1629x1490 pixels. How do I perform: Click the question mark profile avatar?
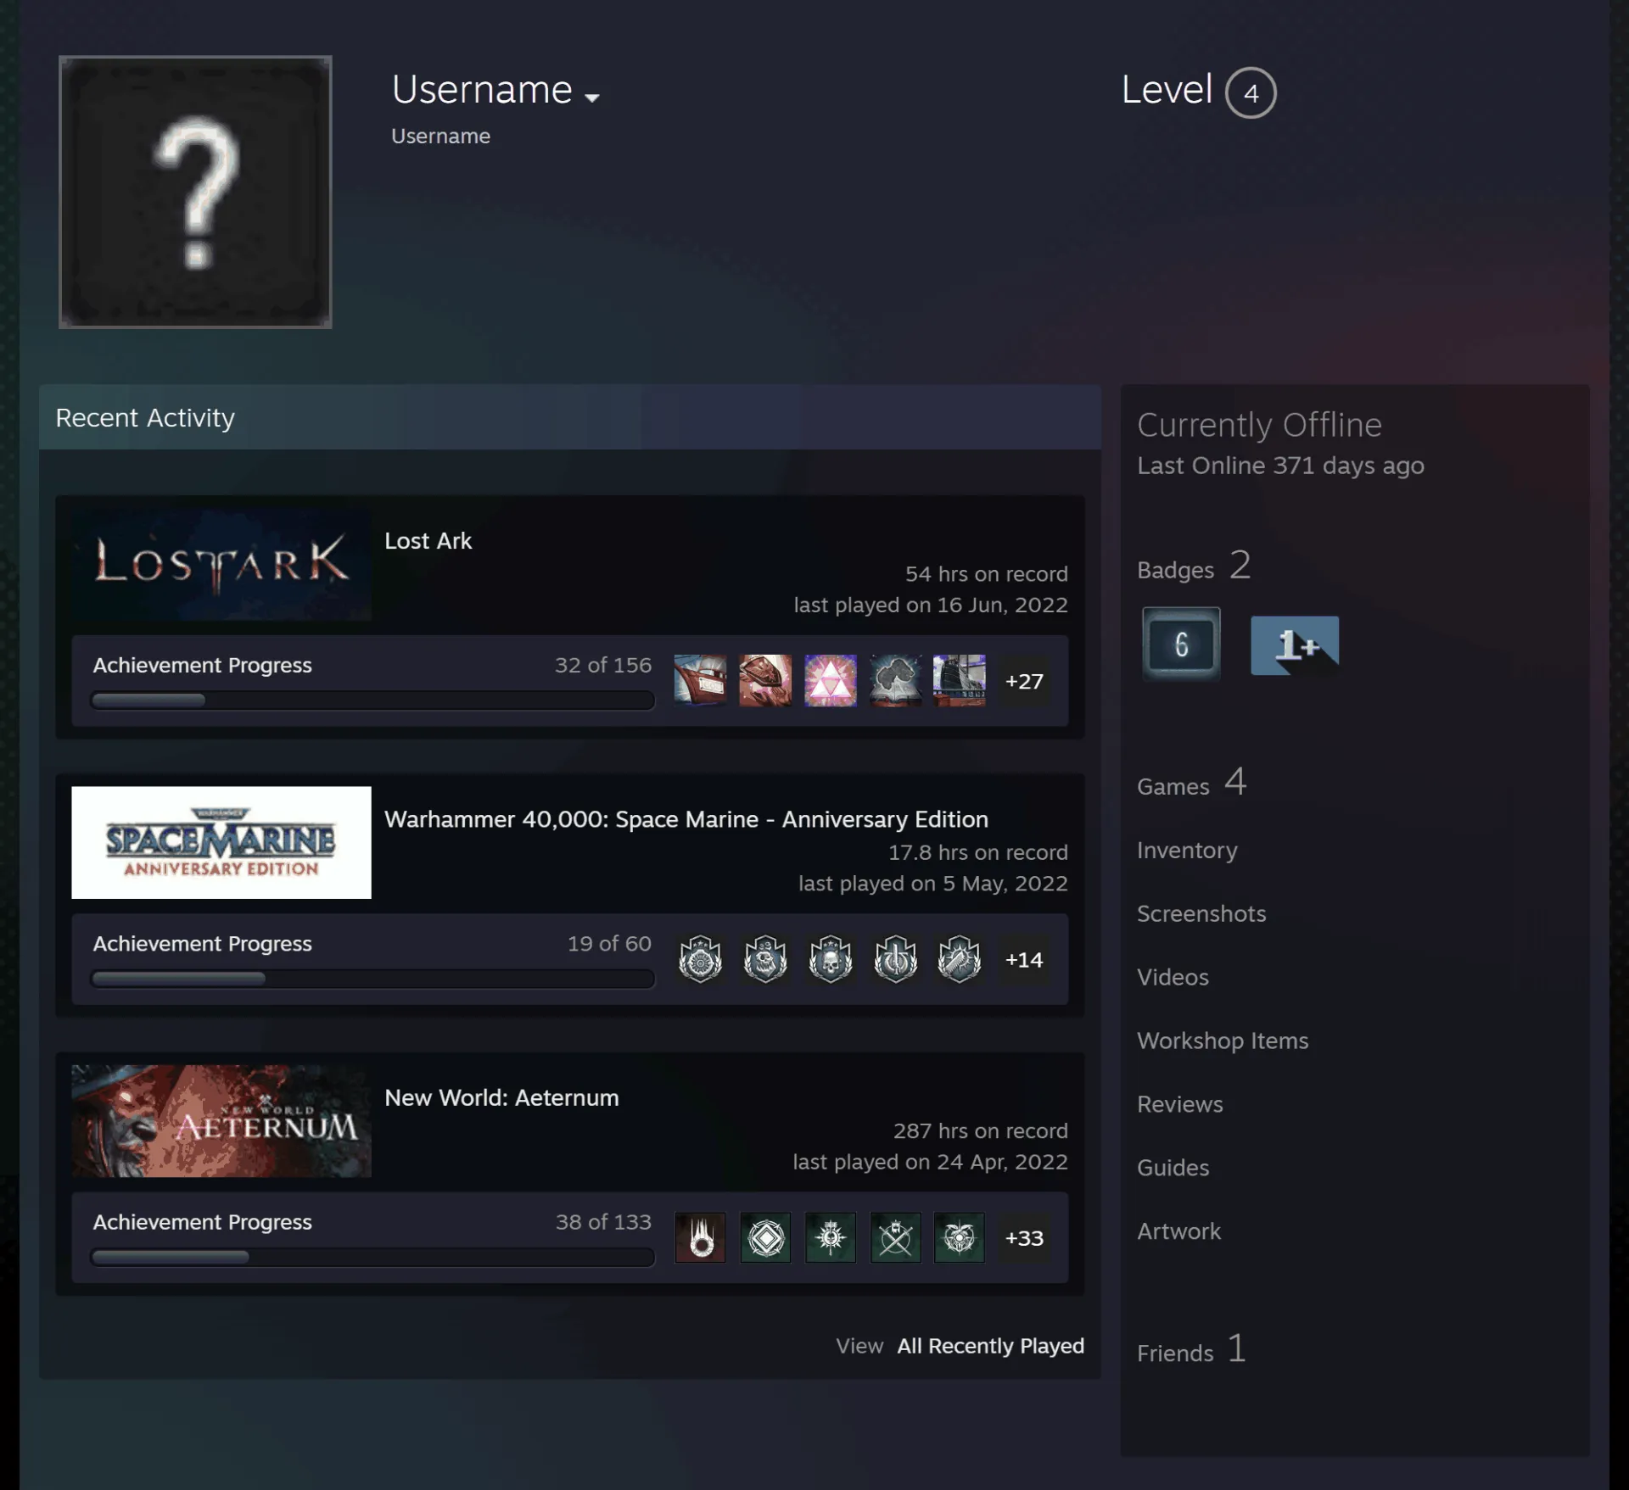pyautogui.click(x=195, y=192)
